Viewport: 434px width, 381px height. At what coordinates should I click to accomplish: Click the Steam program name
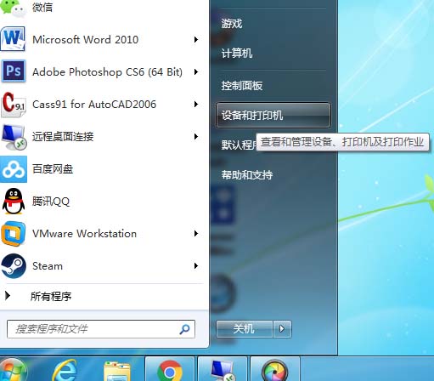48,266
